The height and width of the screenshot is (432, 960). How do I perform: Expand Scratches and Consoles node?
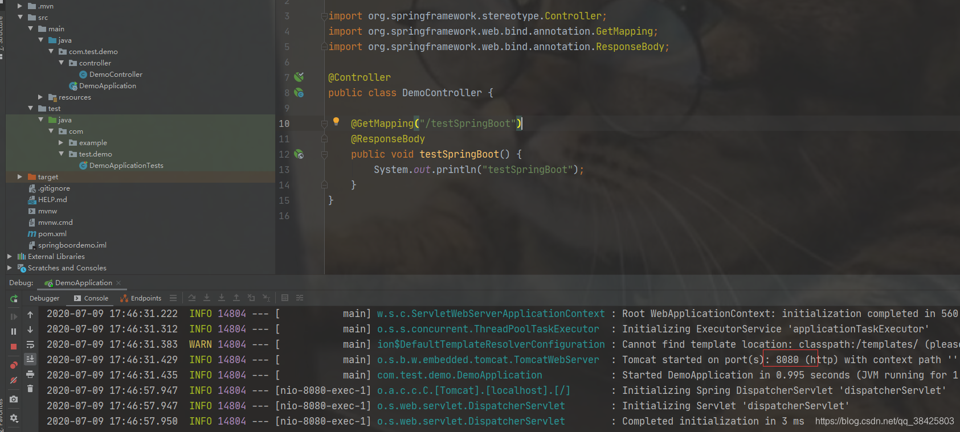click(x=10, y=268)
